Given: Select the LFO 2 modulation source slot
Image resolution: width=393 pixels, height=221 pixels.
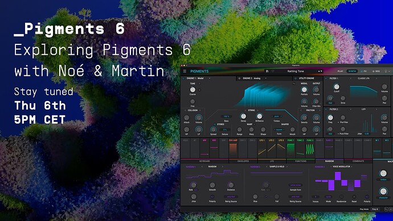Looking at the screenshot, I should (x=272, y=148).
